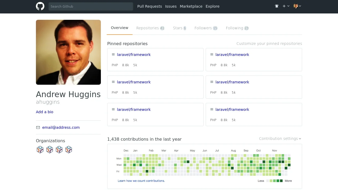Click the More legend label

[288, 181]
